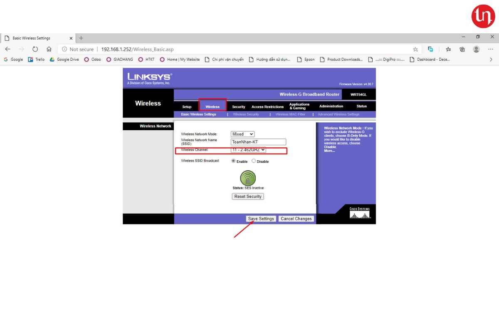Open the DigiPro bookmark
Screen dimensions: 499x333
[387, 60]
